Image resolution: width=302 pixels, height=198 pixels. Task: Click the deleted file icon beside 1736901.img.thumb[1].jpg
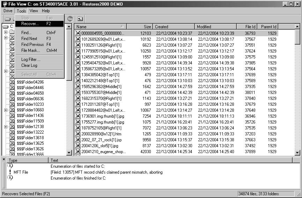tap(78, 116)
